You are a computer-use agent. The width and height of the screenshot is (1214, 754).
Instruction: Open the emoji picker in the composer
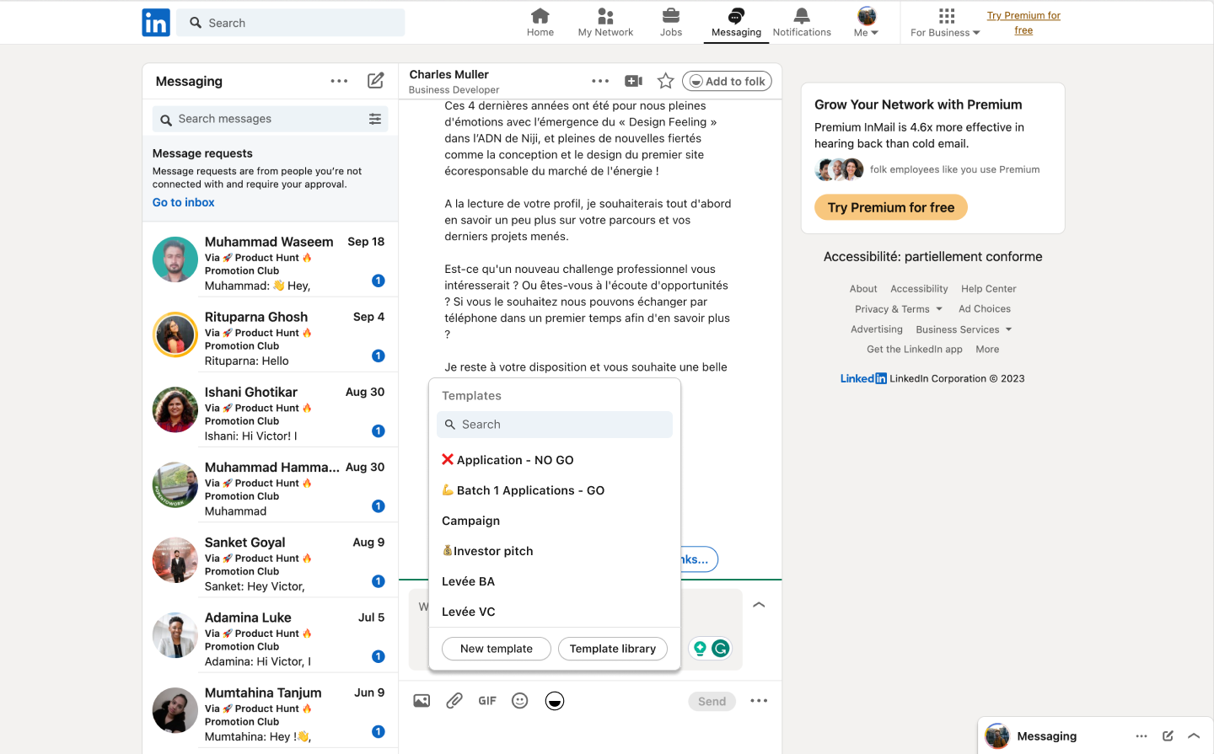point(519,700)
